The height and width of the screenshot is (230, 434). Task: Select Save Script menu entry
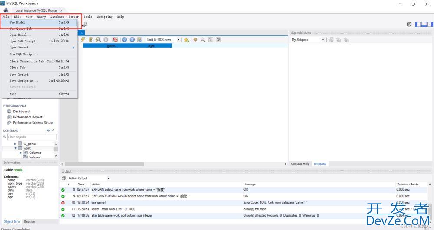[39, 74]
